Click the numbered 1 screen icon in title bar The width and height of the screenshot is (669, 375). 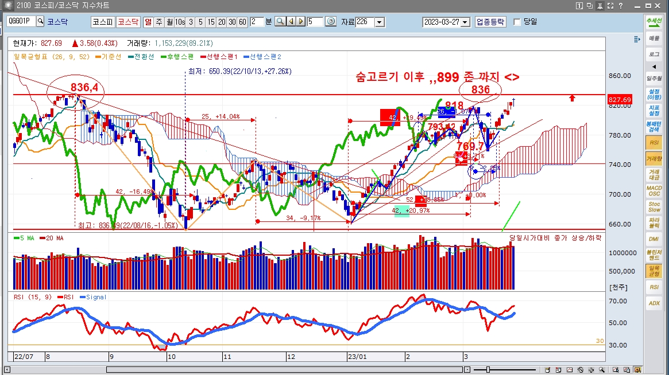579,6
